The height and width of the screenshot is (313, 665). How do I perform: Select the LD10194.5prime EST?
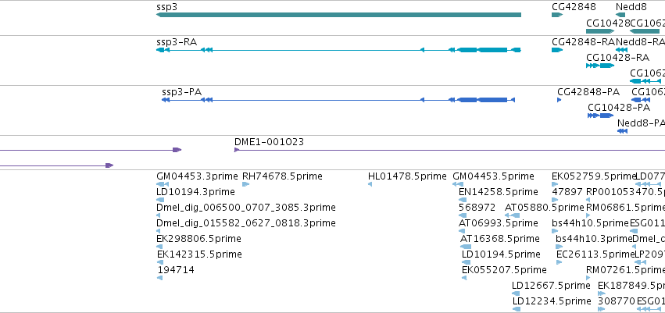point(464,262)
